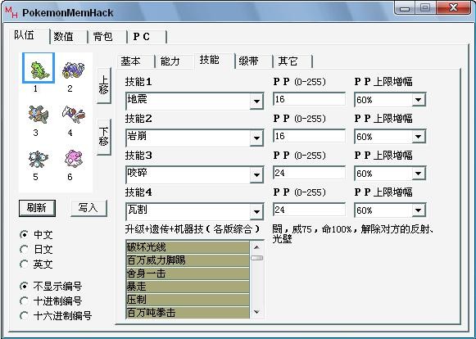
Task: Open the 基本 sub-tab
Action: click(x=135, y=61)
